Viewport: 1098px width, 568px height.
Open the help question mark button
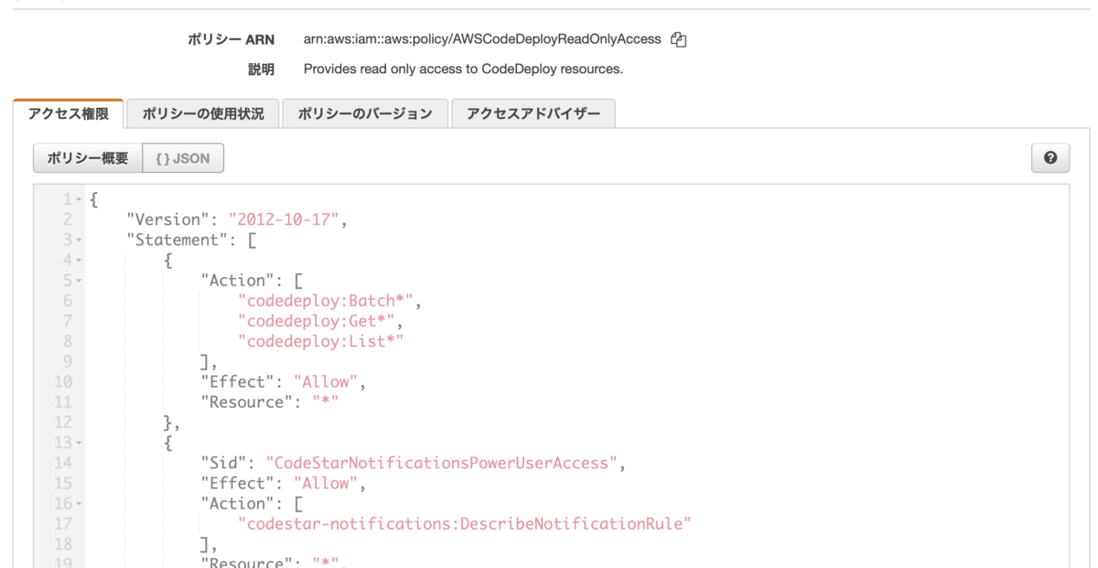point(1050,158)
